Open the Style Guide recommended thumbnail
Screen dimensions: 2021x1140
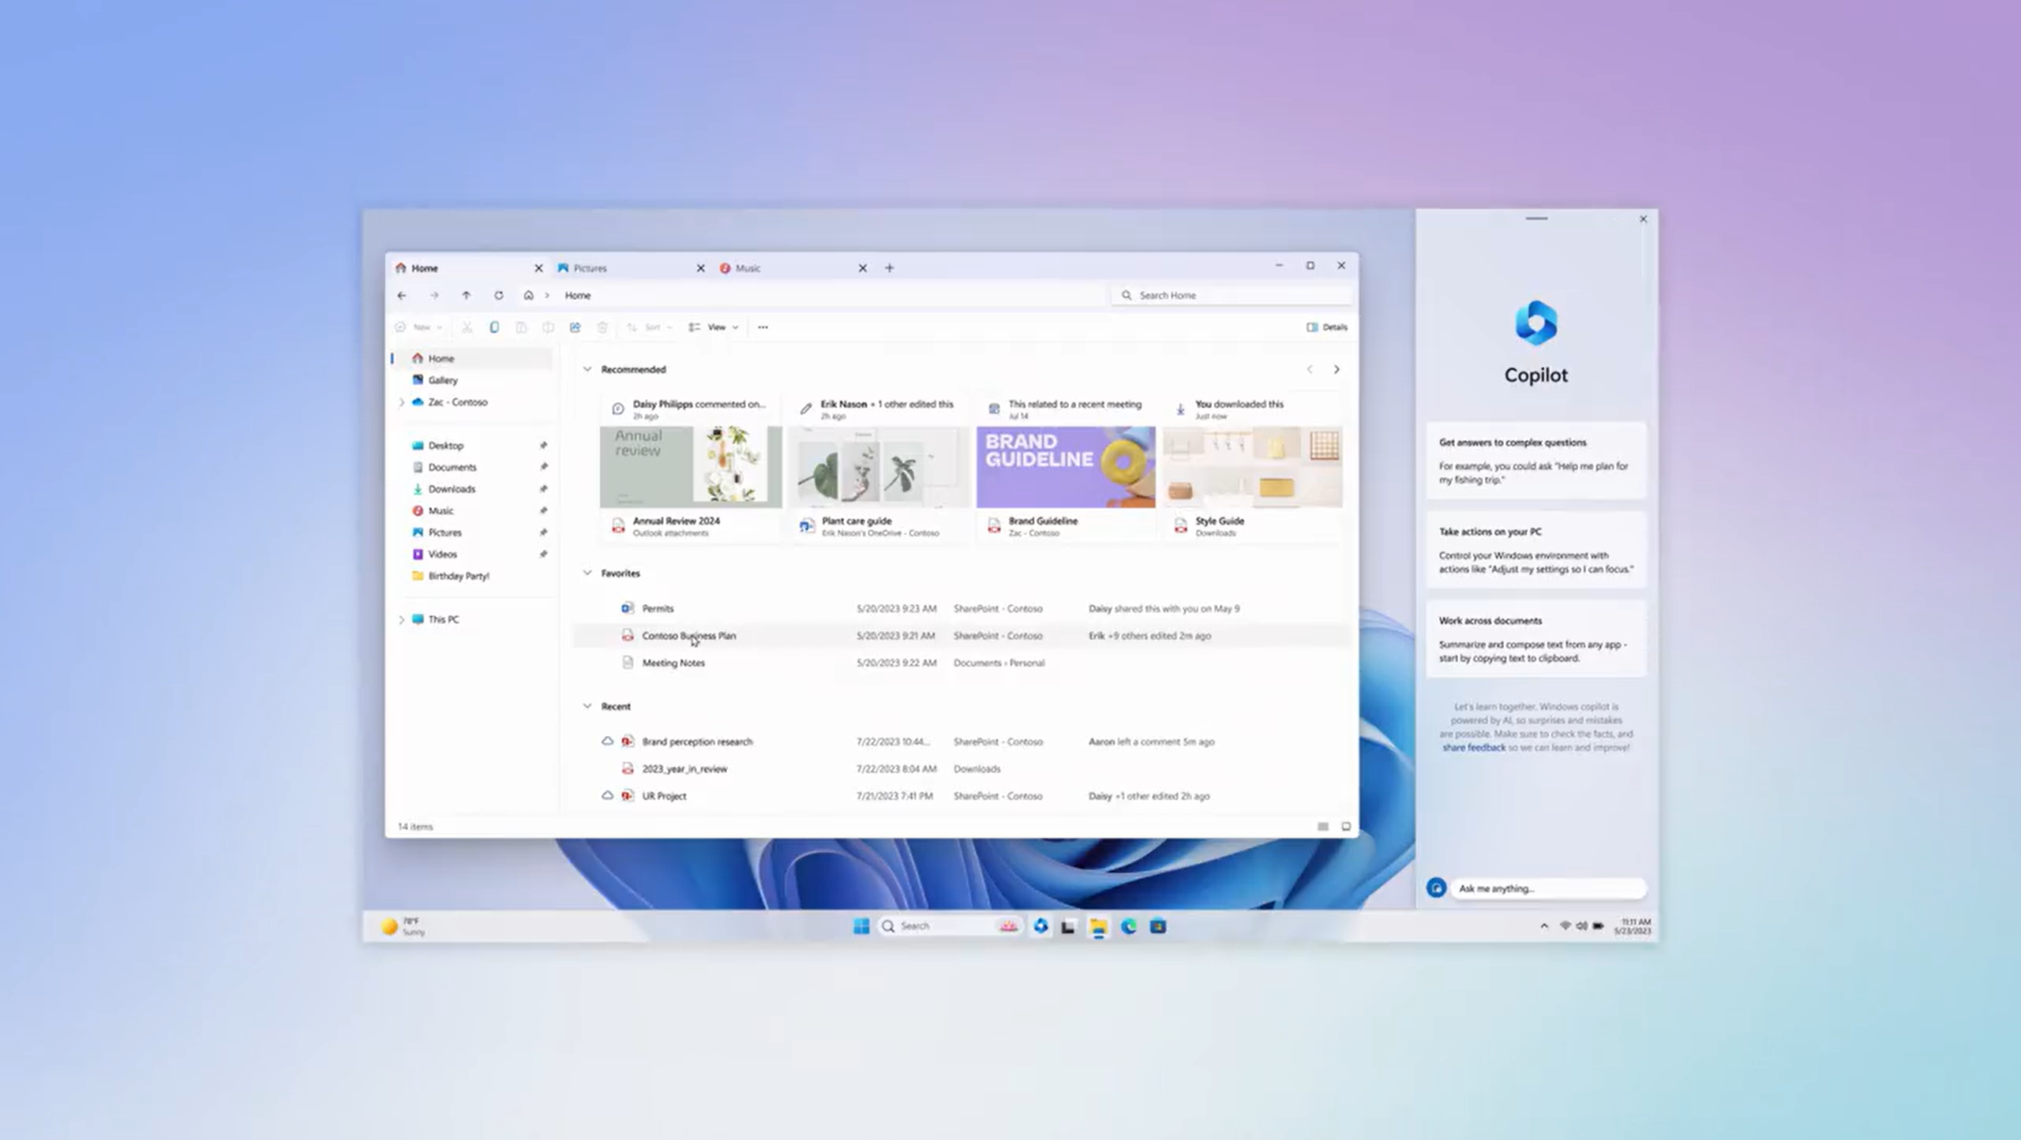(1253, 467)
